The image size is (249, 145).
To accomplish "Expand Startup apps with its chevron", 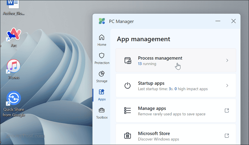I will coord(227,86).
